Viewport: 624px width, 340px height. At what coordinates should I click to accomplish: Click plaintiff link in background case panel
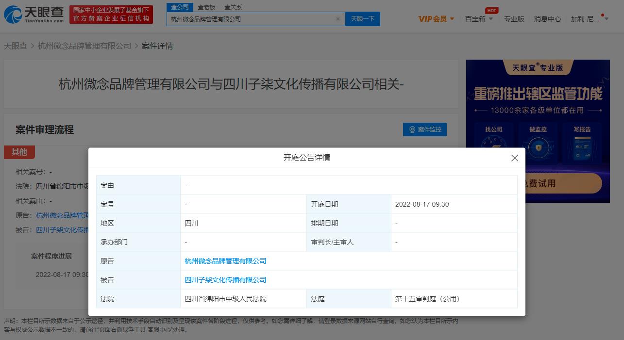point(62,215)
